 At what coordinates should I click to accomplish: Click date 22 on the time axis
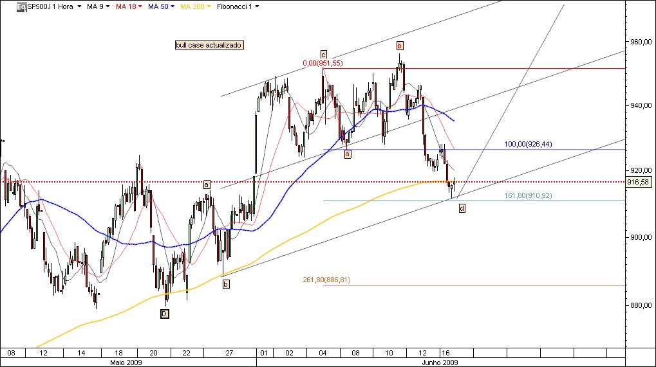187,353
